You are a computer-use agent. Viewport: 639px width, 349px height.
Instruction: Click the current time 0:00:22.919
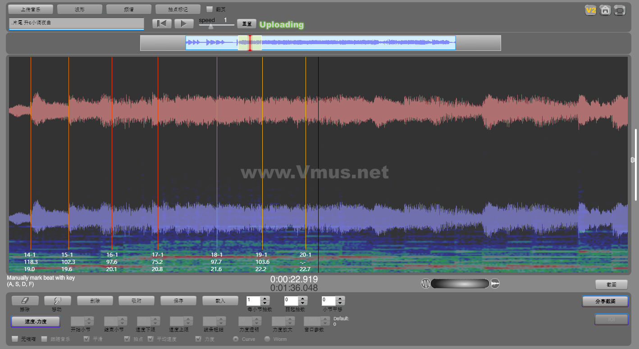(x=294, y=280)
